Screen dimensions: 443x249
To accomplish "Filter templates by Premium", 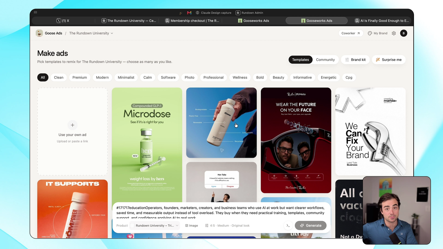I will [80, 77].
